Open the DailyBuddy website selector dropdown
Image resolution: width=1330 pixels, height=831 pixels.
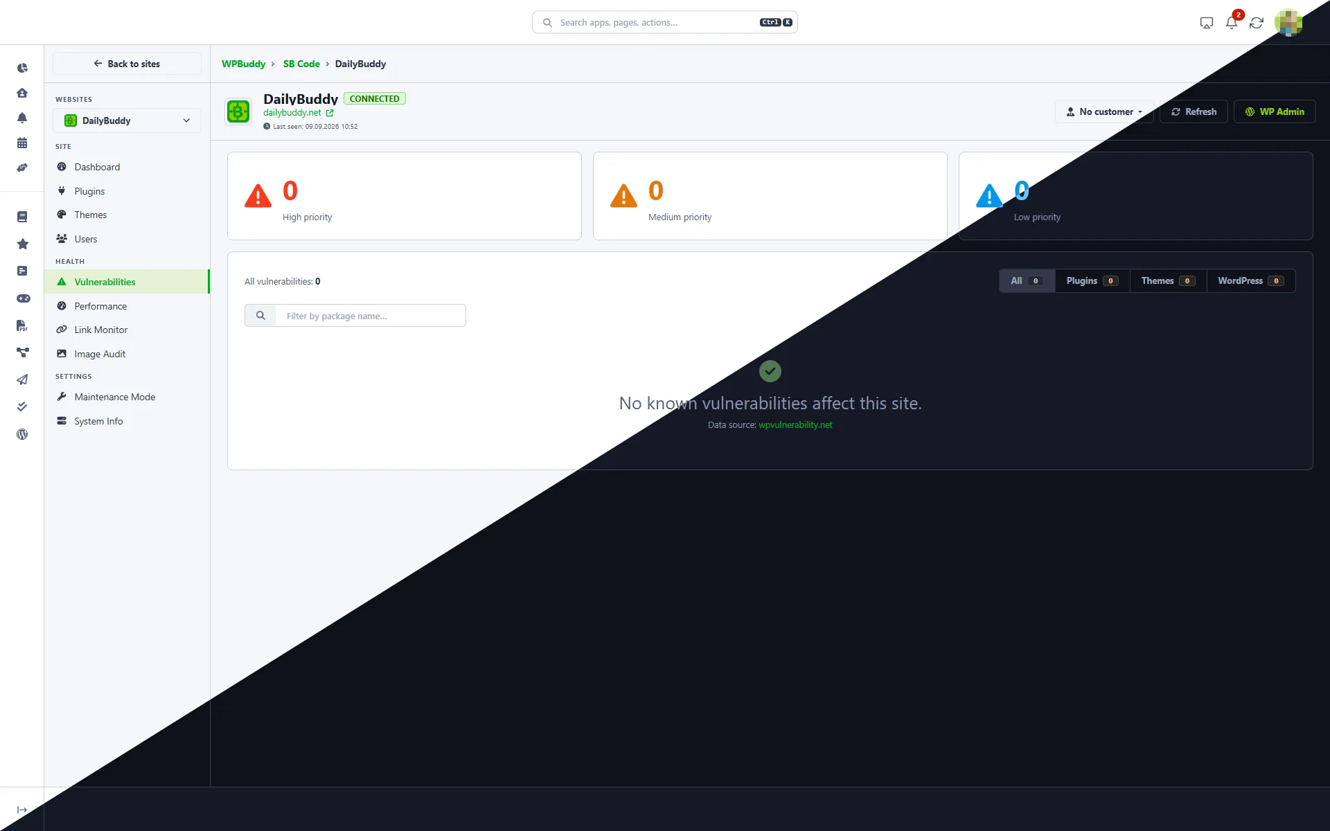point(127,120)
